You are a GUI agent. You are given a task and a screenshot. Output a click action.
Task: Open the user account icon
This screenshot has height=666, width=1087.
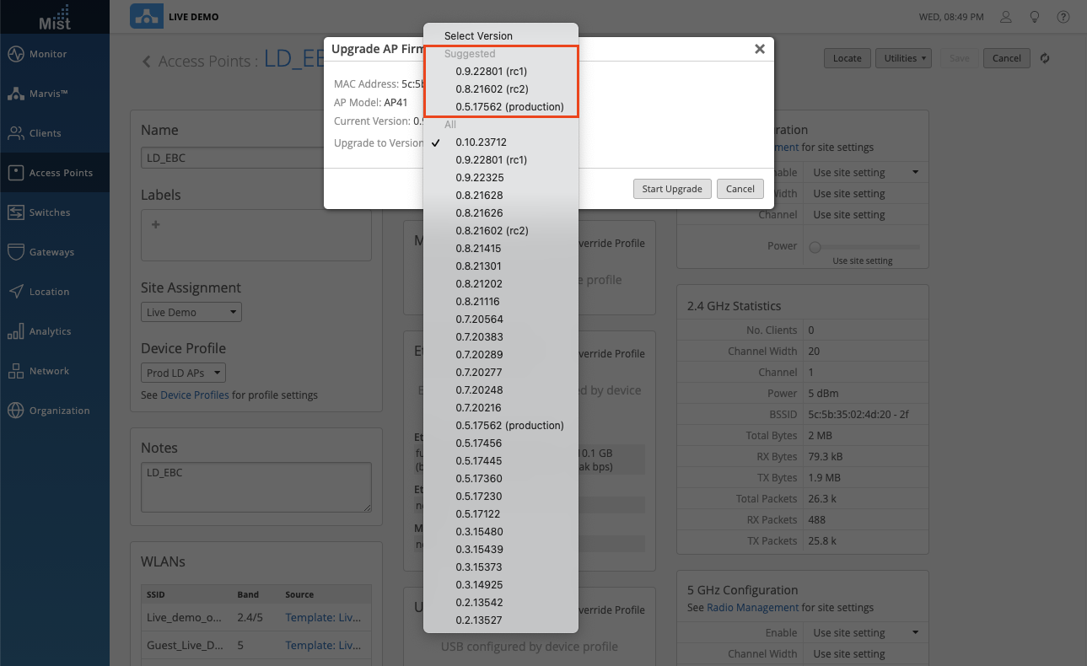coord(1005,17)
